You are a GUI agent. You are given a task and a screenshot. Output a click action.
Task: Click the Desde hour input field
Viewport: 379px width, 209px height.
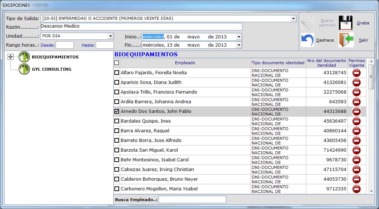pos(65,45)
